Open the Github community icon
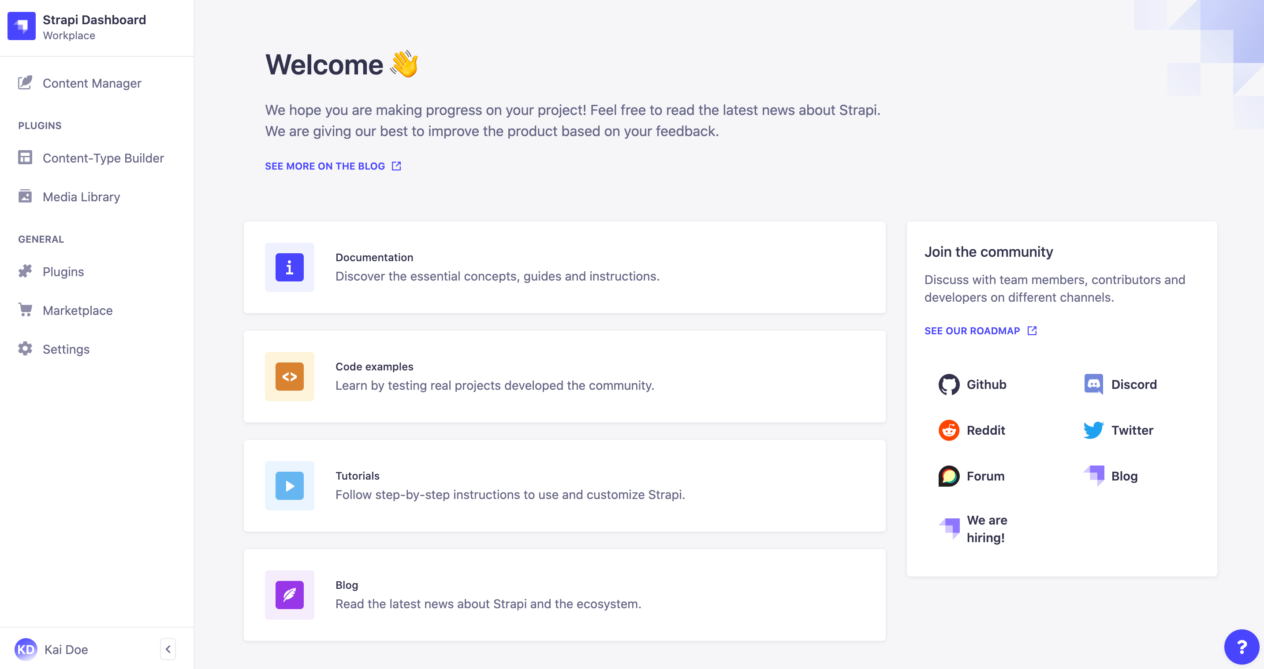Viewport: 1264px width, 669px height. pyautogui.click(x=949, y=384)
